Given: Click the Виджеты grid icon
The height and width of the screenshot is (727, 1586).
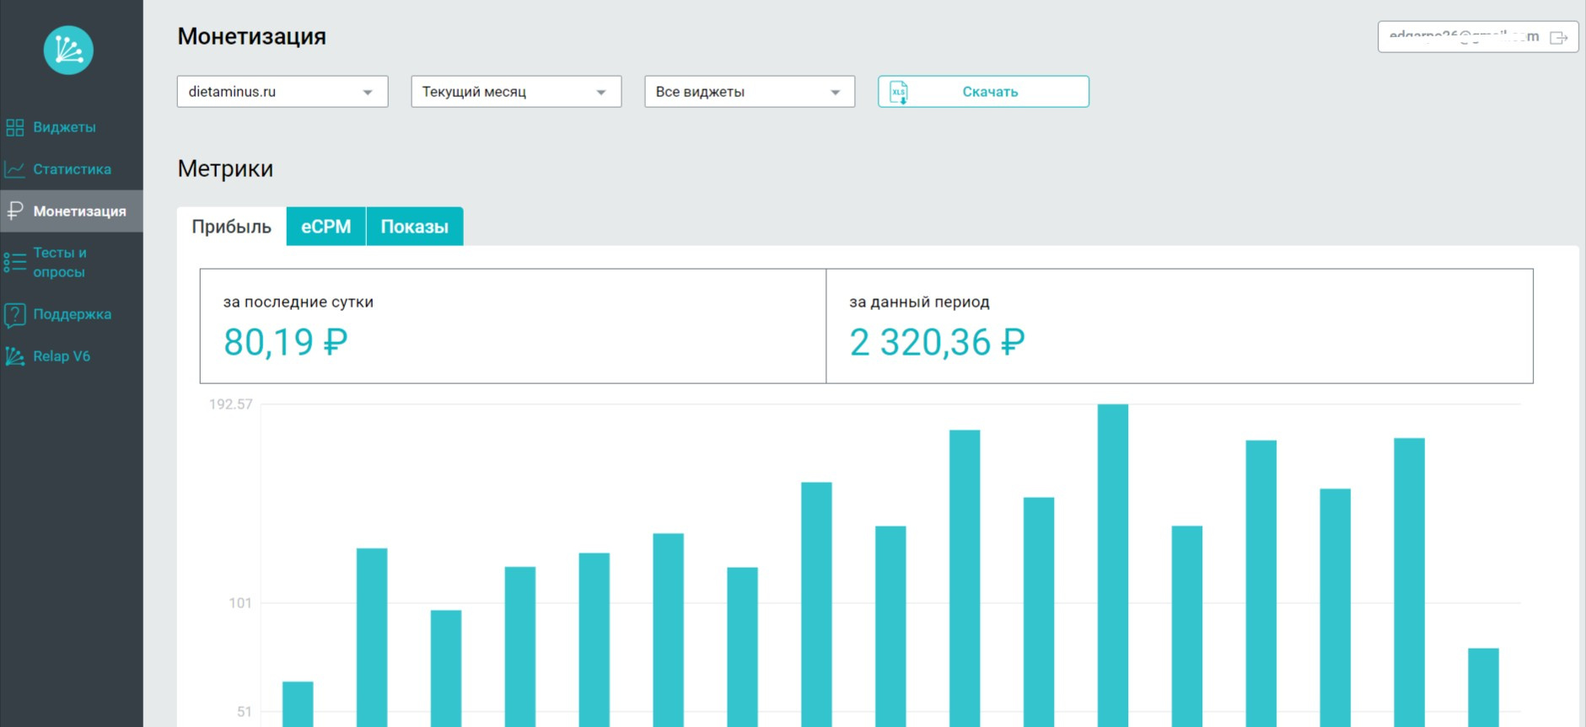Looking at the screenshot, I should 15,127.
